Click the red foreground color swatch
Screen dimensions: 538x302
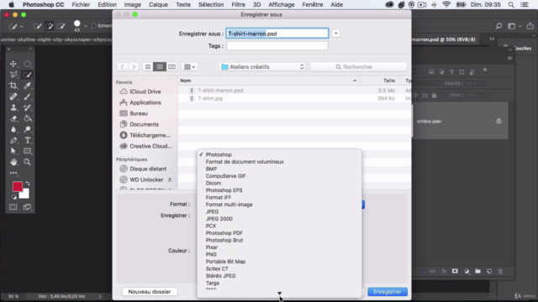coord(17,186)
